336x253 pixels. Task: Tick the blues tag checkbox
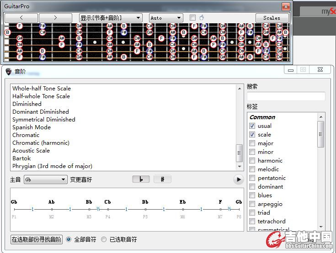(252, 195)
